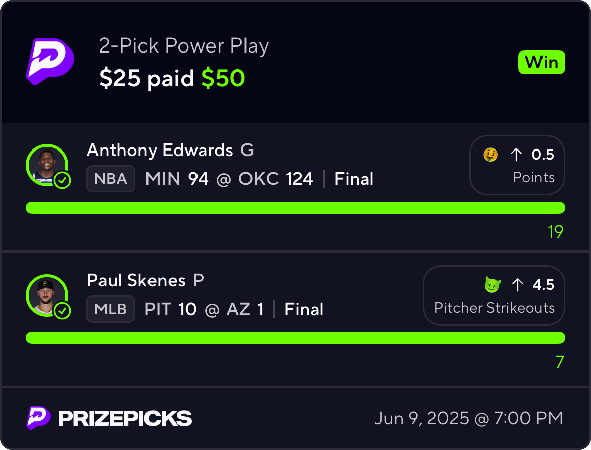591x450 pixels.
Task: Select the NBA league tag
Action: 111,179
